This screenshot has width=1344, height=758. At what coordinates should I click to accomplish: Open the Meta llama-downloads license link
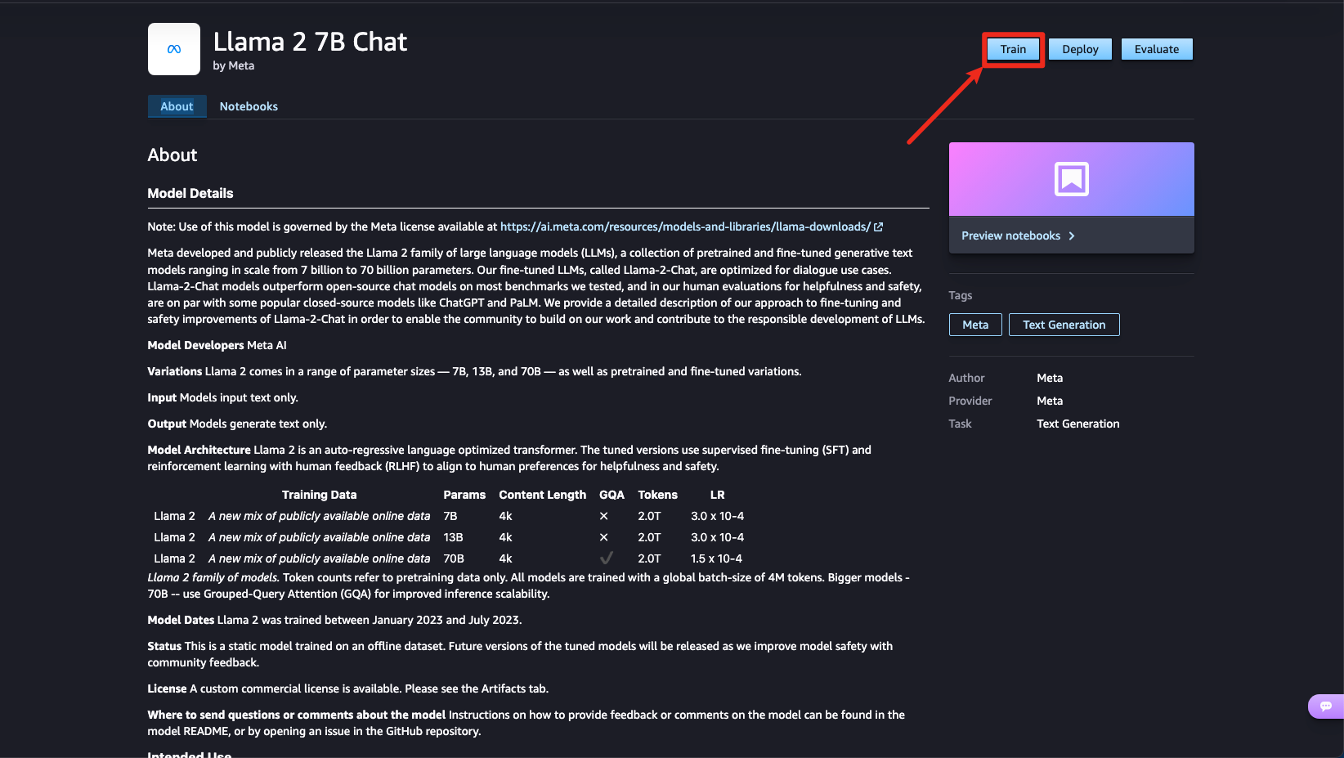[685, 227]
